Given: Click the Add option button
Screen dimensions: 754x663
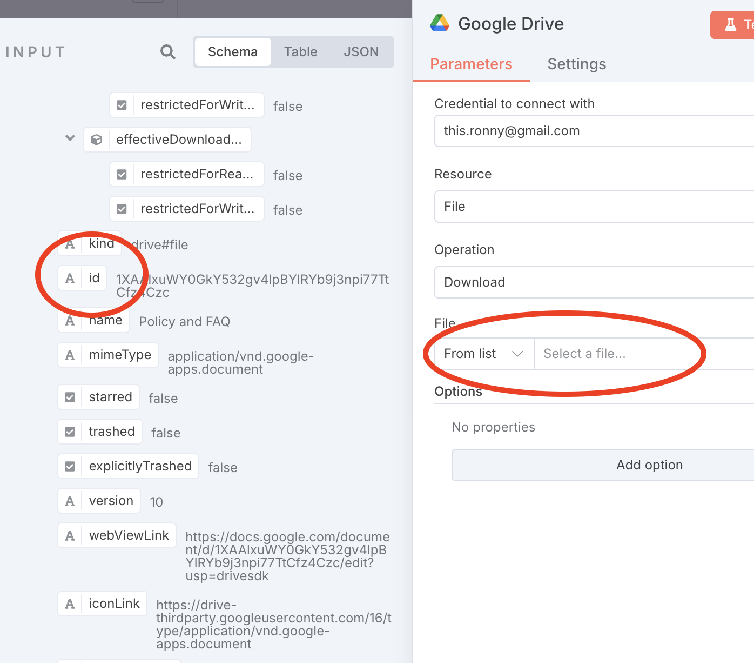Looking at the screenshot, I should (649, 465).
